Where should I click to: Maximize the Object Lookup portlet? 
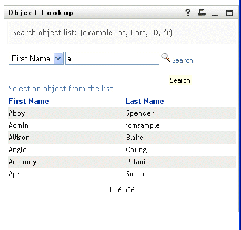pyautogui.click(x=229, y=13)
